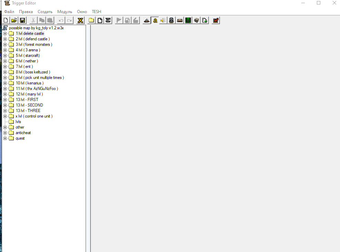Open the Object Editor helmet icon

click(x=171, y=20)
